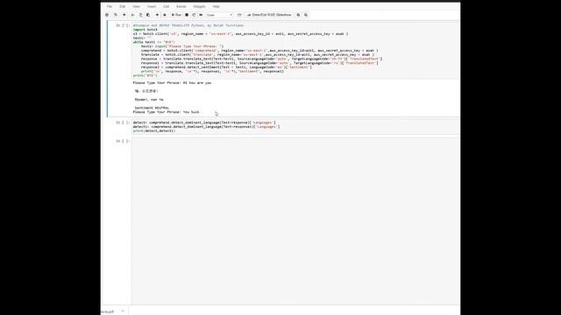Click the 'detect1= comprehend.detect_dominant_language' line

pyautogui.click(x=207, y=127)
